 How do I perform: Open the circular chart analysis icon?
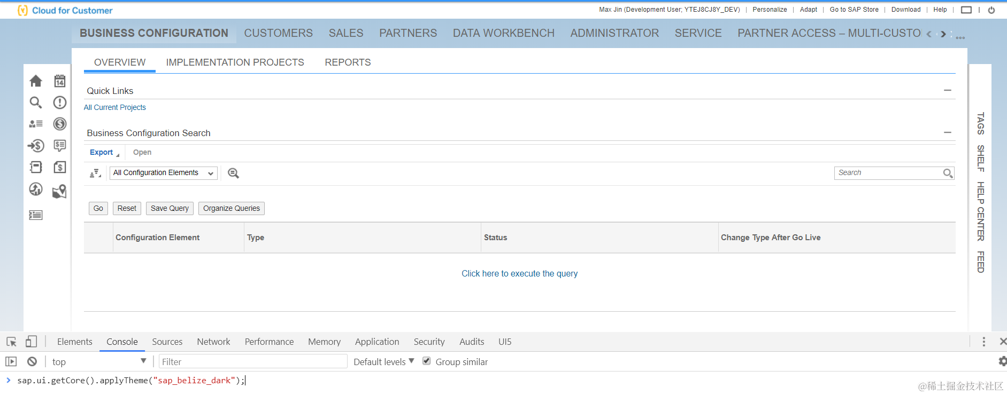[x=36, y=189]
